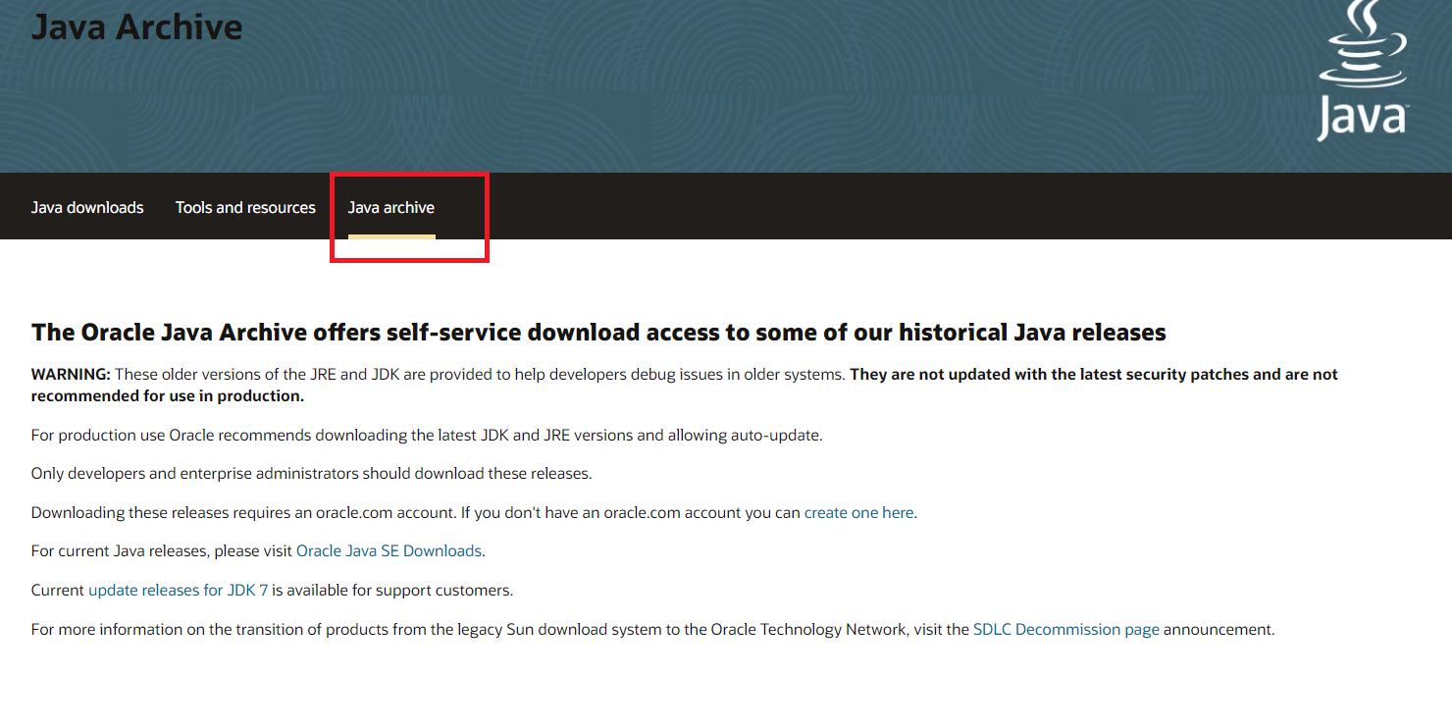Click the 'Java Archive' page title
This screenshot has height=728, width=1452.
point(136,26)
